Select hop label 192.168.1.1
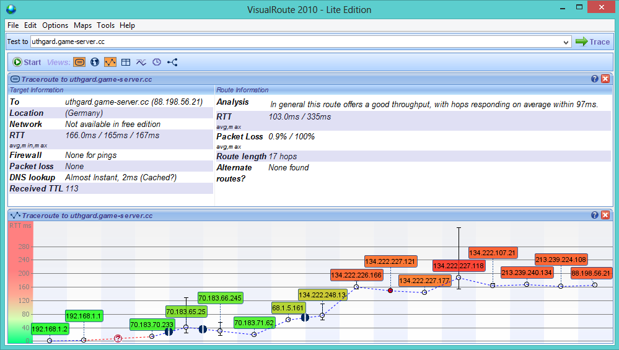619x350 pixels. pyautogui.click(x=84, y=316)
